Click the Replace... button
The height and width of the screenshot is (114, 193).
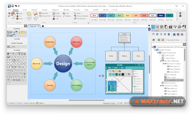coord(67,16)
